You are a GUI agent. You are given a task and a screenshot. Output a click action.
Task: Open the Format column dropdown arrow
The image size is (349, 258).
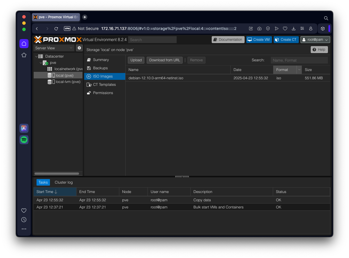(x=299, y=70)
